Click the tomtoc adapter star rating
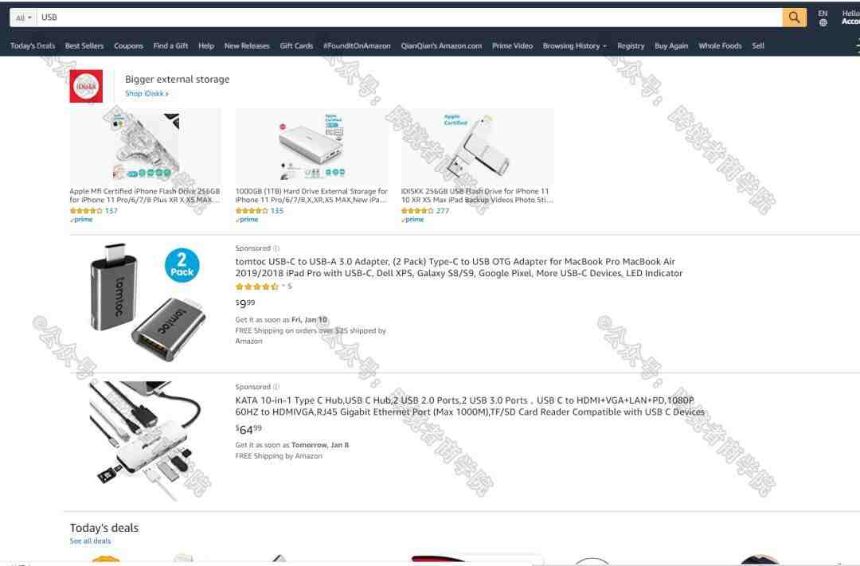860x566 pixels. 257,287
